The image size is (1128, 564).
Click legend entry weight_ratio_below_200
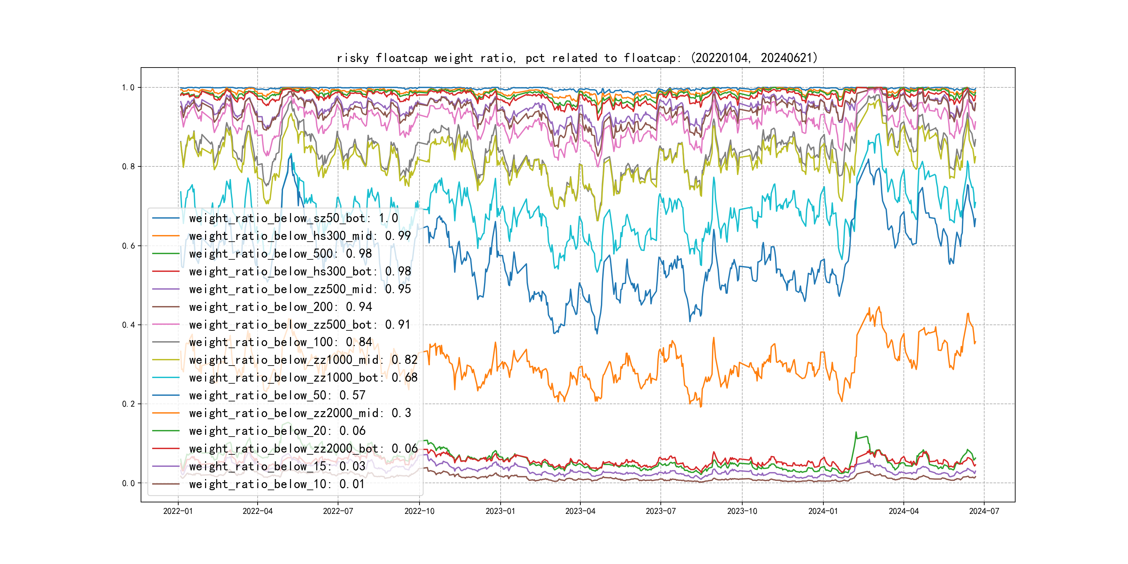(x=280, y=307)
